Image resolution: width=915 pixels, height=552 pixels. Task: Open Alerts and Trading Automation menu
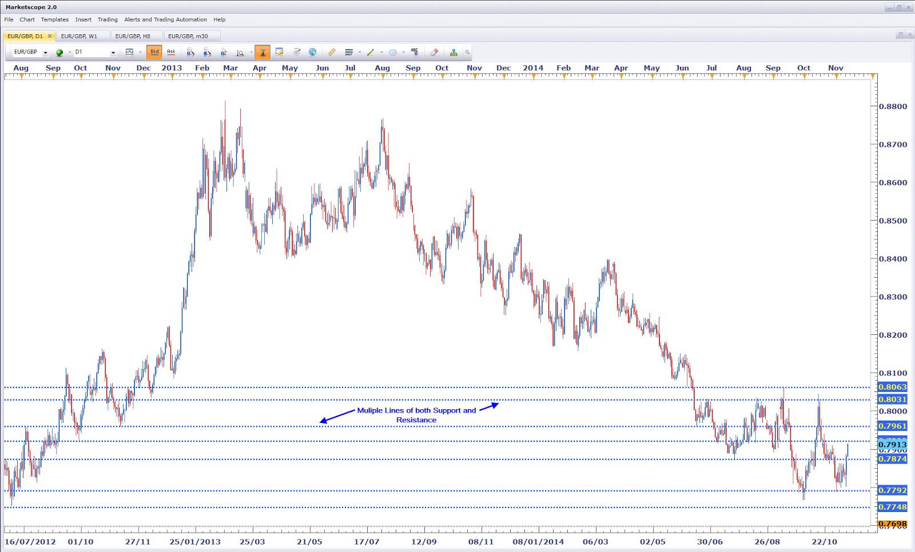[165, 19]
